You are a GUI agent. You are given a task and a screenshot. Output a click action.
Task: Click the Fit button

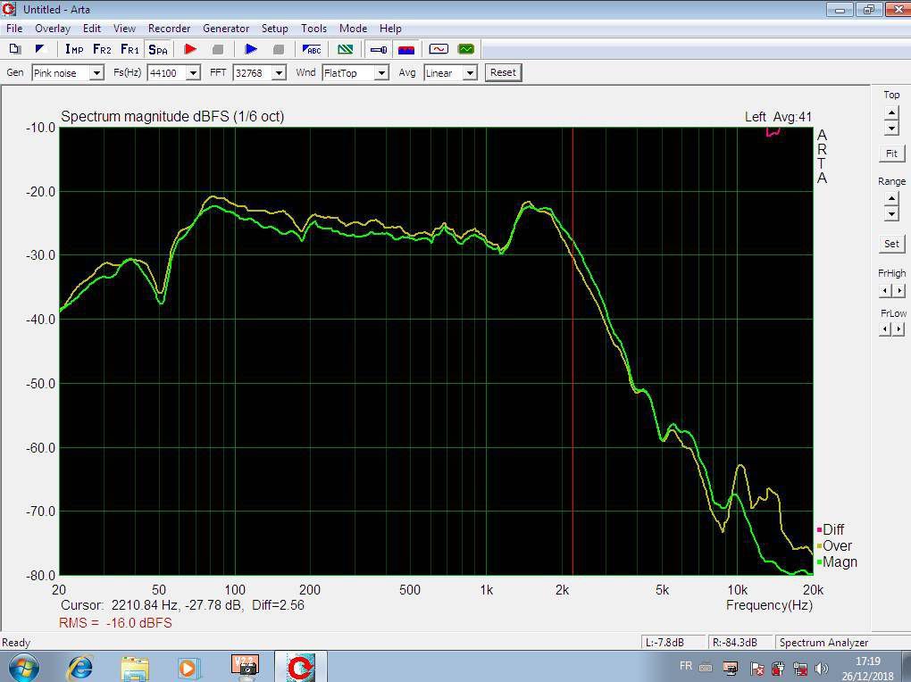892,154
